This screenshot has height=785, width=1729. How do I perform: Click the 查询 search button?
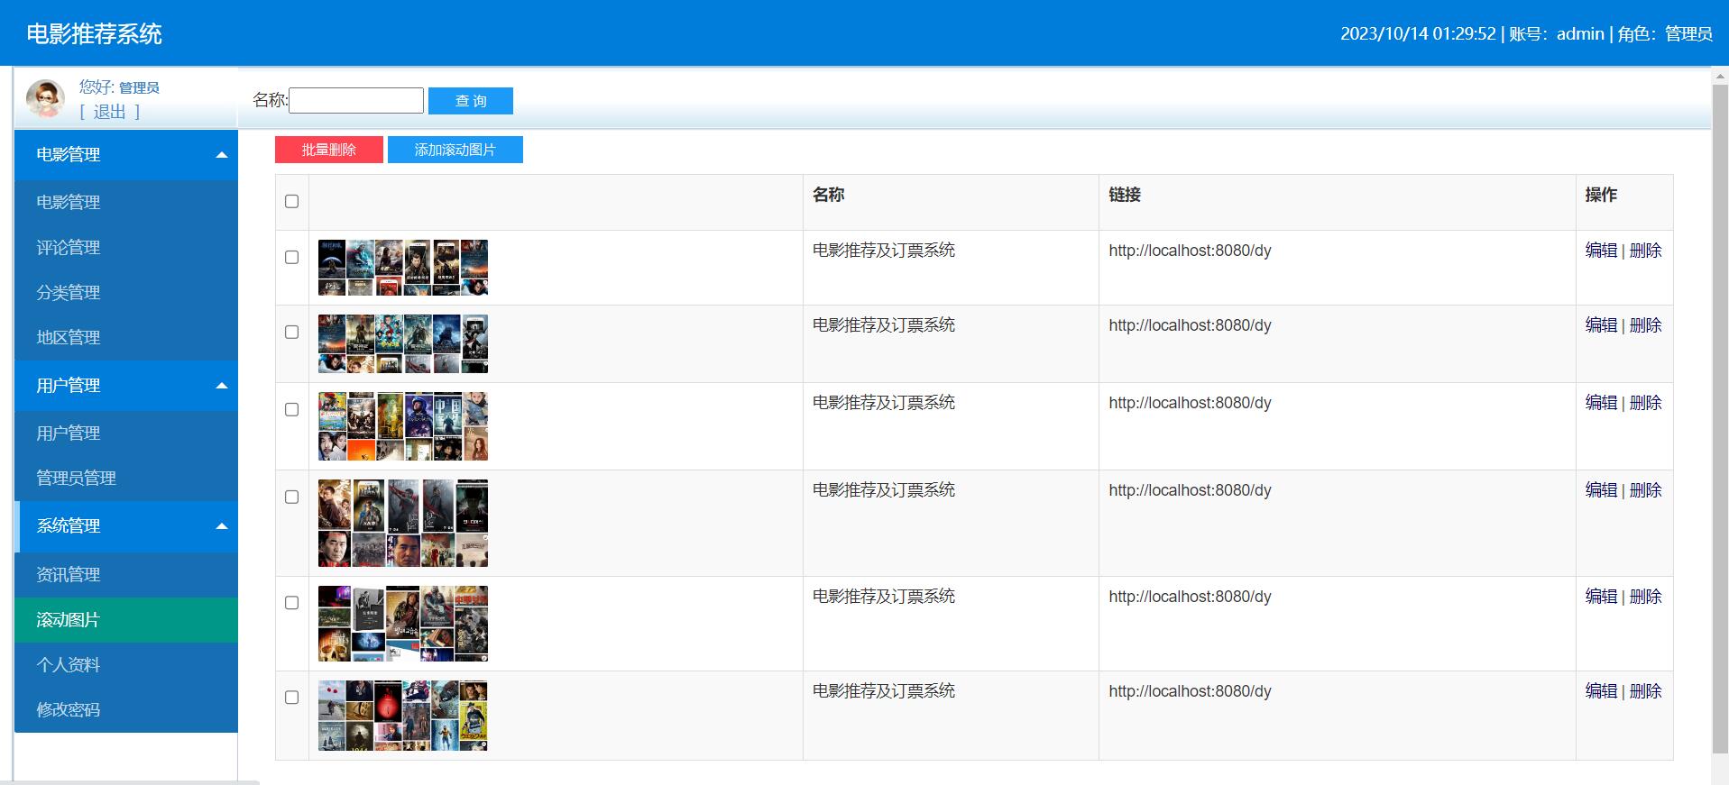point(471,101)
